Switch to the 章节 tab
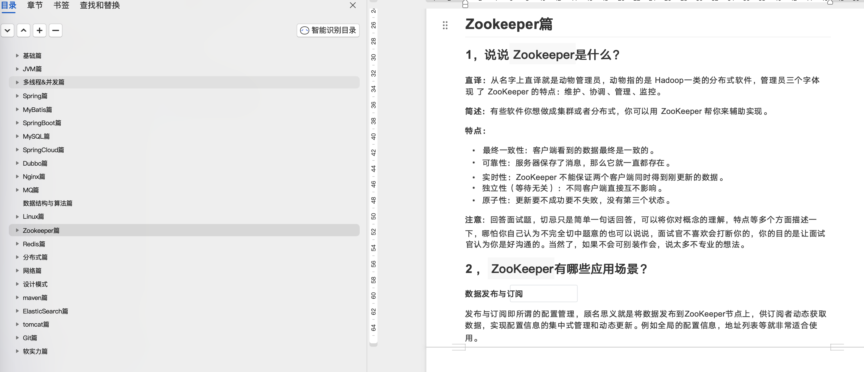This screenshot has width=864, height=372. 35,5
